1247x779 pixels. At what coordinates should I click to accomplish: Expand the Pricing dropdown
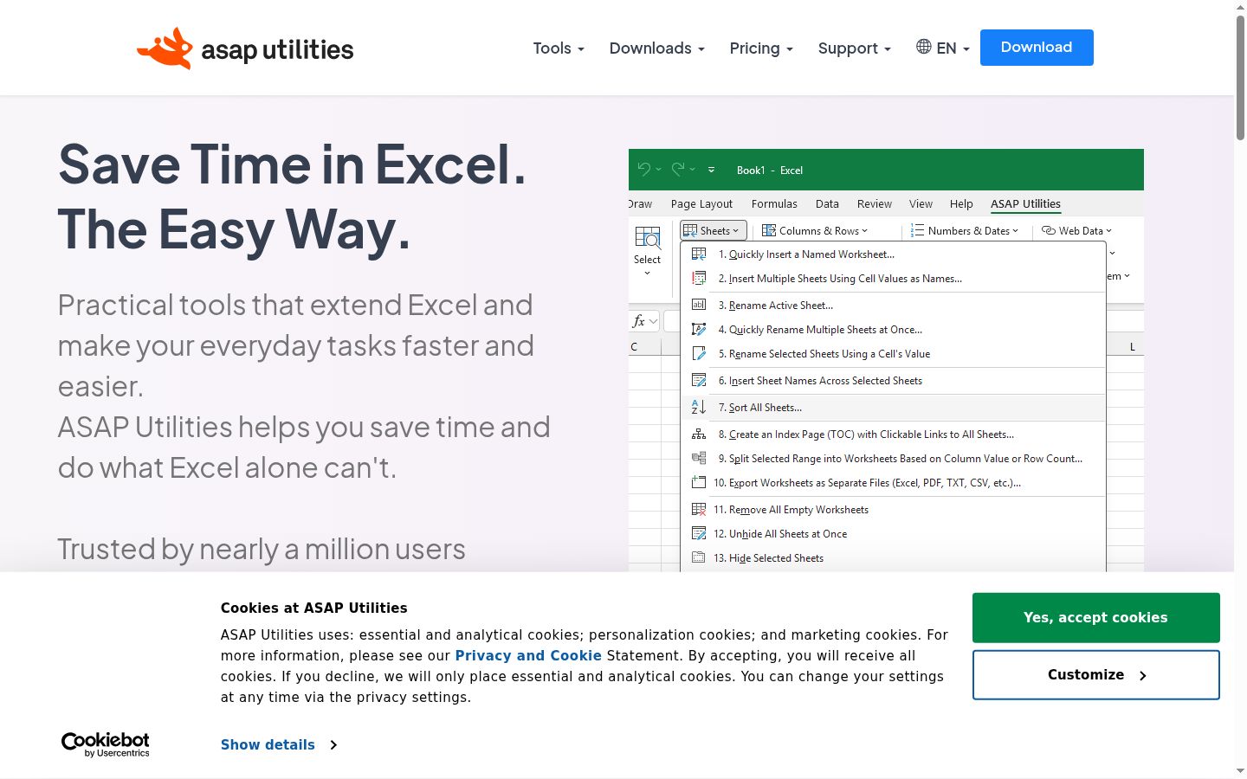point(761,48)
